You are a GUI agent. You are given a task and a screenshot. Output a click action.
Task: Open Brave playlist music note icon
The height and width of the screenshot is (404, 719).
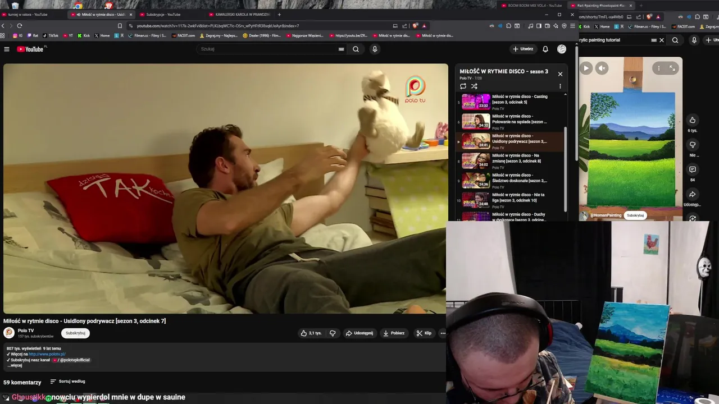531,26
